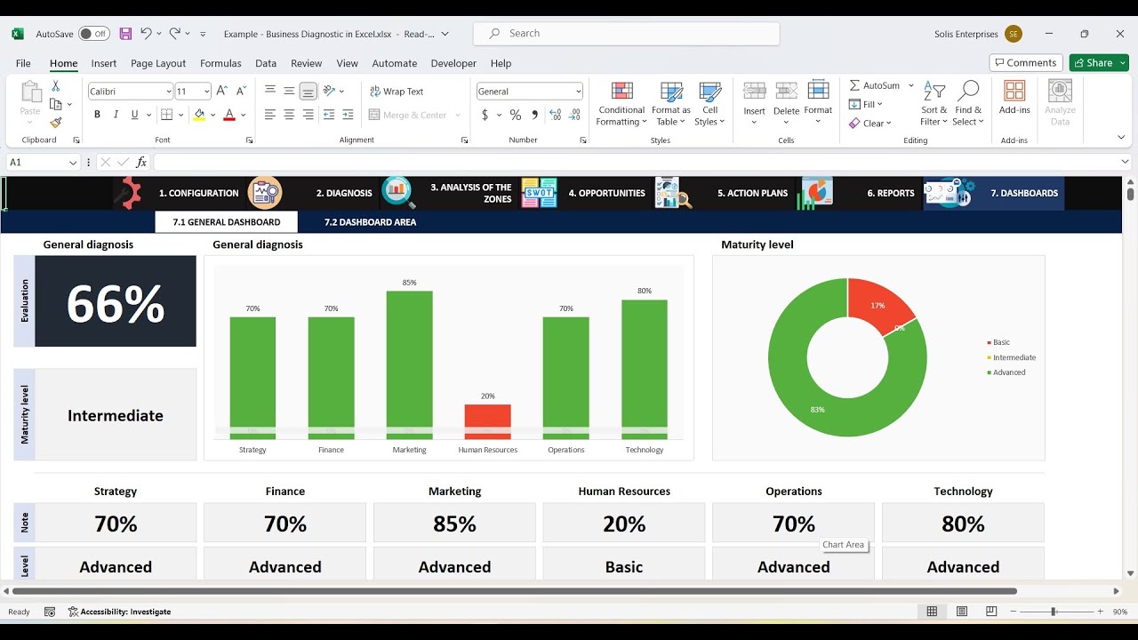The height and width of the screenshot is (640, 1138).
Task: Open the font name Calibri dropdown
Action: pyautogui.click(x=168, y=92)
